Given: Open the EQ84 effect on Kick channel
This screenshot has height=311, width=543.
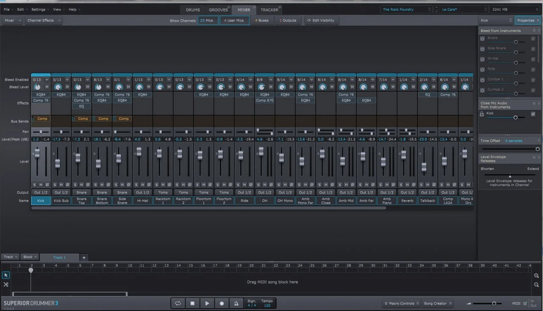Looking at the screenshot, I should [41, 95].
